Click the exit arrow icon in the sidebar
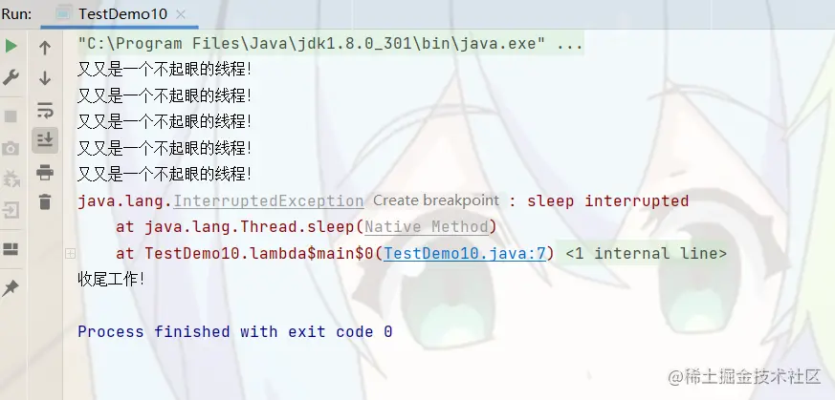 coord(11,210)
